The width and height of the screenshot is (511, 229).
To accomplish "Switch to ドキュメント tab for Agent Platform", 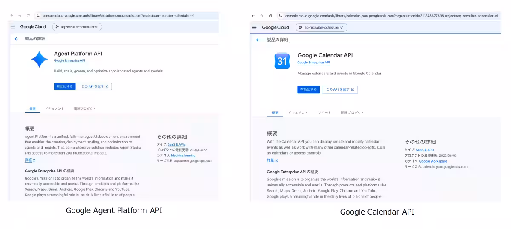I will 55,109.
